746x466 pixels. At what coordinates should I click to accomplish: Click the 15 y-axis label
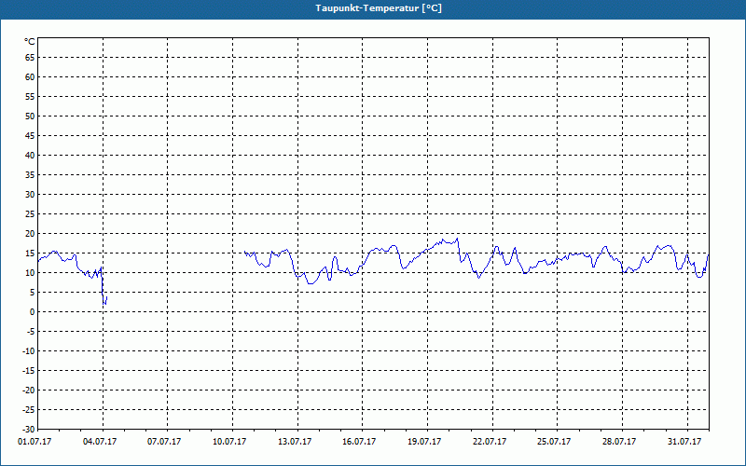30,254
